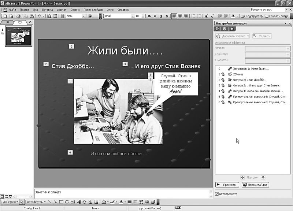Open the Показ слайдов menu
Screen dimensions: 293x211
point(93,10)
